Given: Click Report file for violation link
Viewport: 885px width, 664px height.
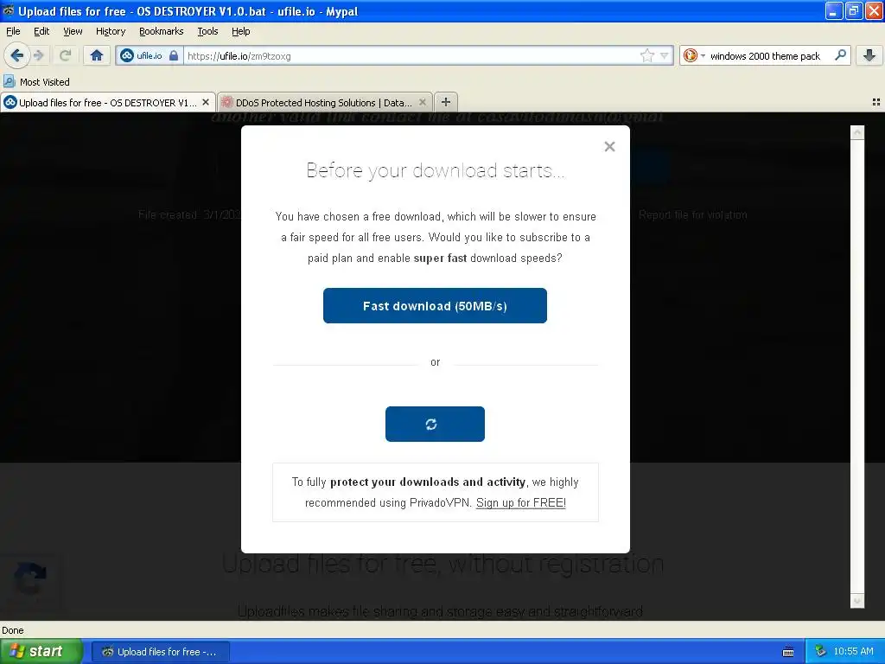Looking at the screenshot, I should [x=692, y=214].
